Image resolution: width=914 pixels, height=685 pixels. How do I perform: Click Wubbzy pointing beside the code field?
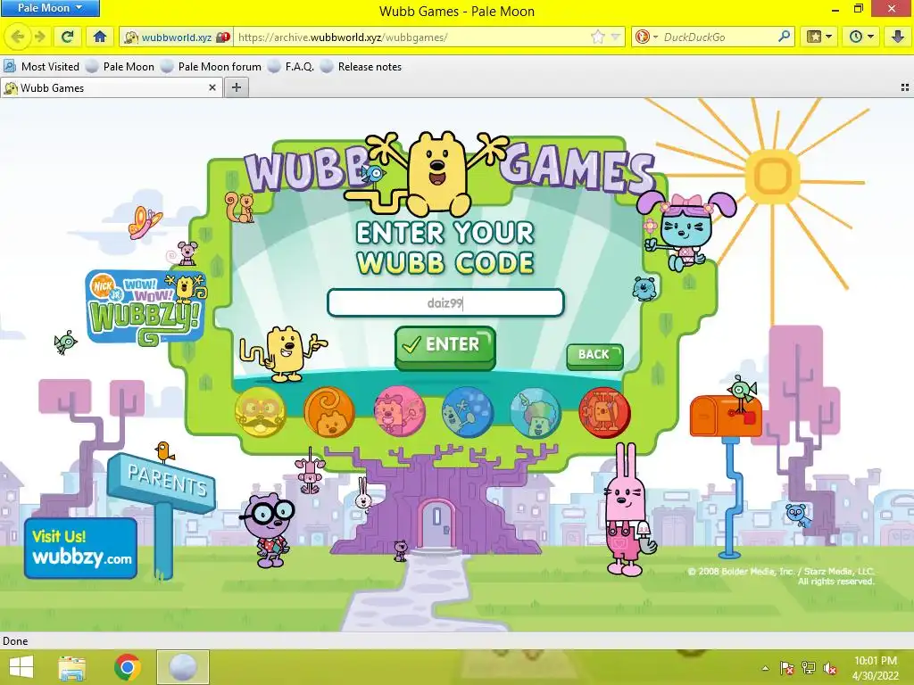coord(283,353)
